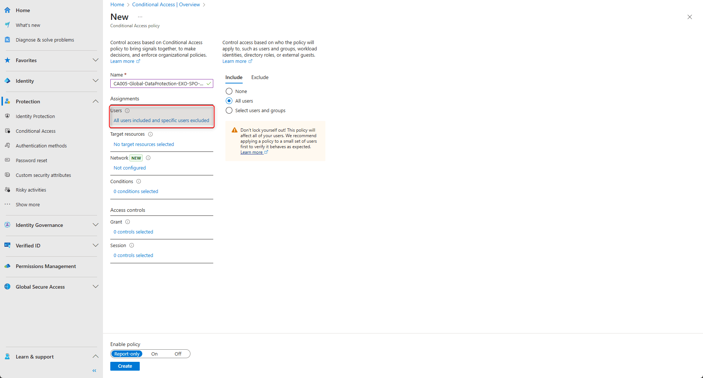This screenshot has width=703, height=378.
Task: Click info icon next to Users
Action: tap(127, 111)
